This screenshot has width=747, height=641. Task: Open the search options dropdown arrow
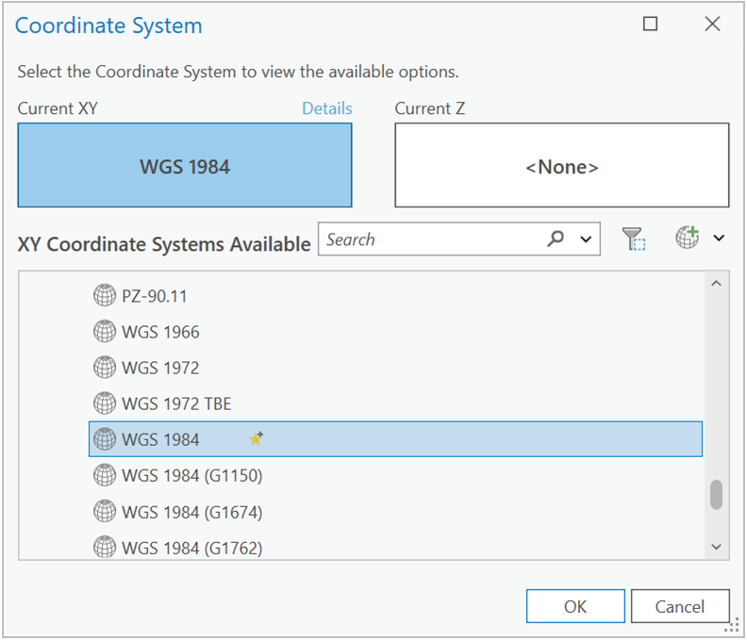coord(587,240)
